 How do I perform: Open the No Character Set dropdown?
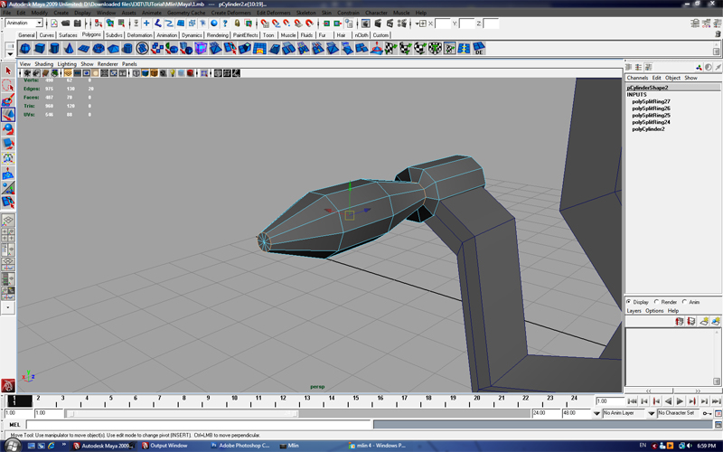point(678,413)
